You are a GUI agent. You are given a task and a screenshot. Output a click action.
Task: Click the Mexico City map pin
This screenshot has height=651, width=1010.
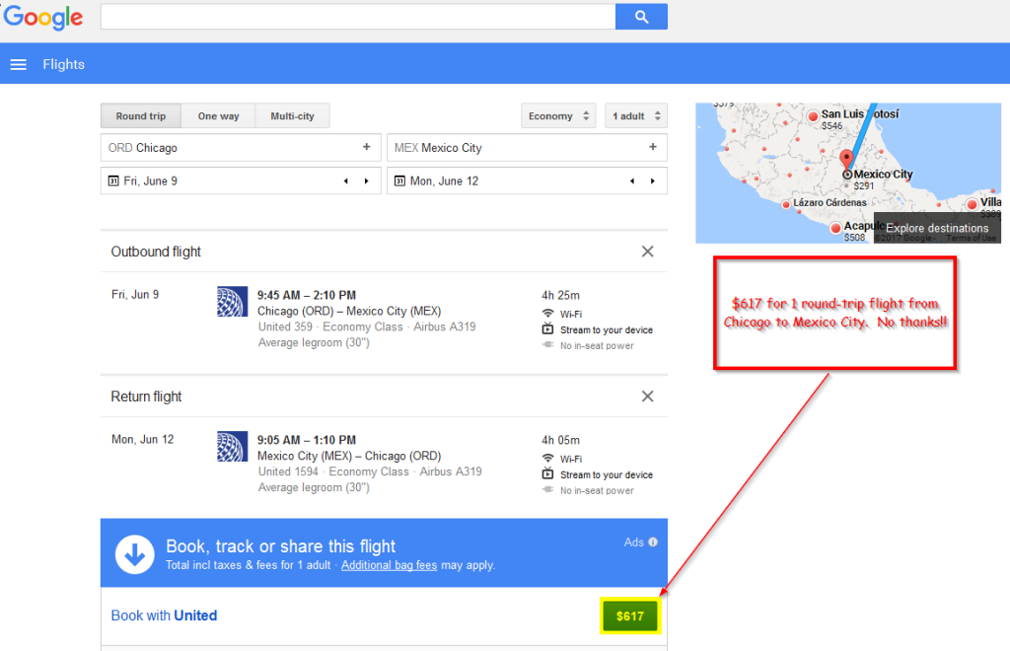[846, 161]
